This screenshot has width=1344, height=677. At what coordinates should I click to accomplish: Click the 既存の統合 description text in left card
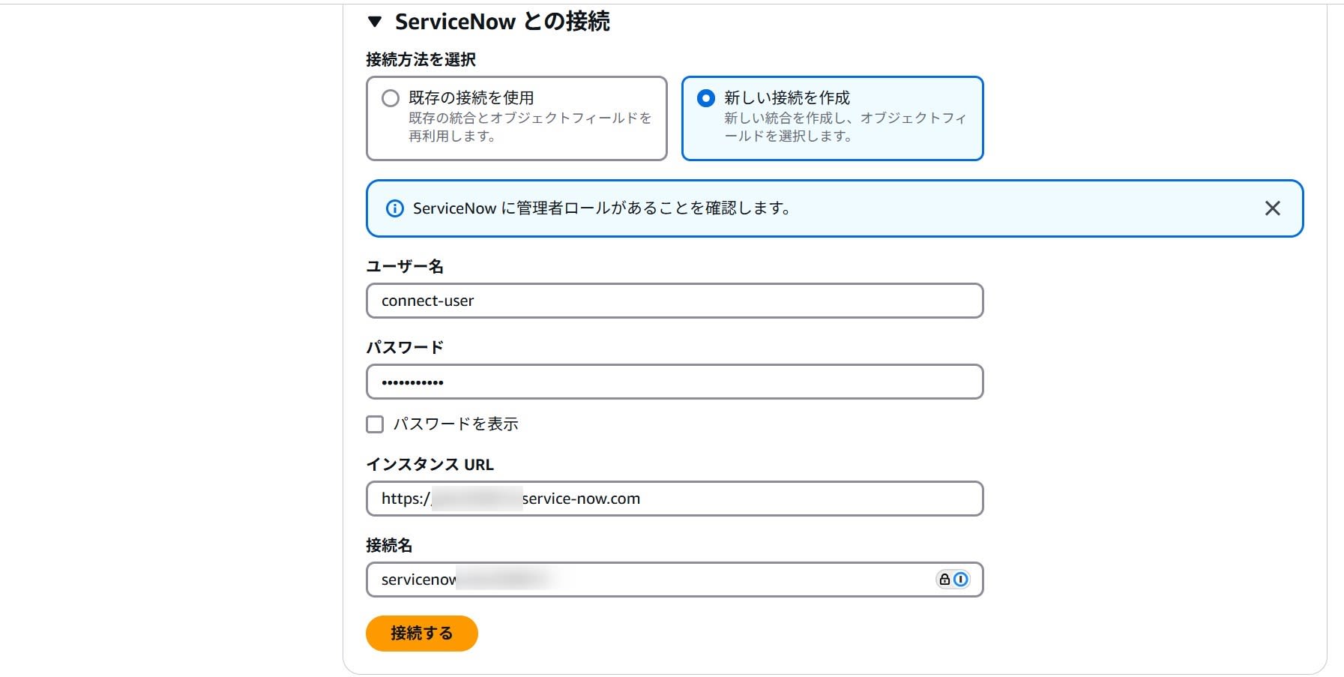point(530,127)
